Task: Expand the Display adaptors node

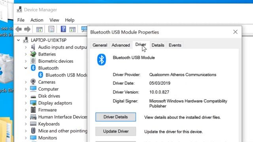Action: [x=26, y=103]
